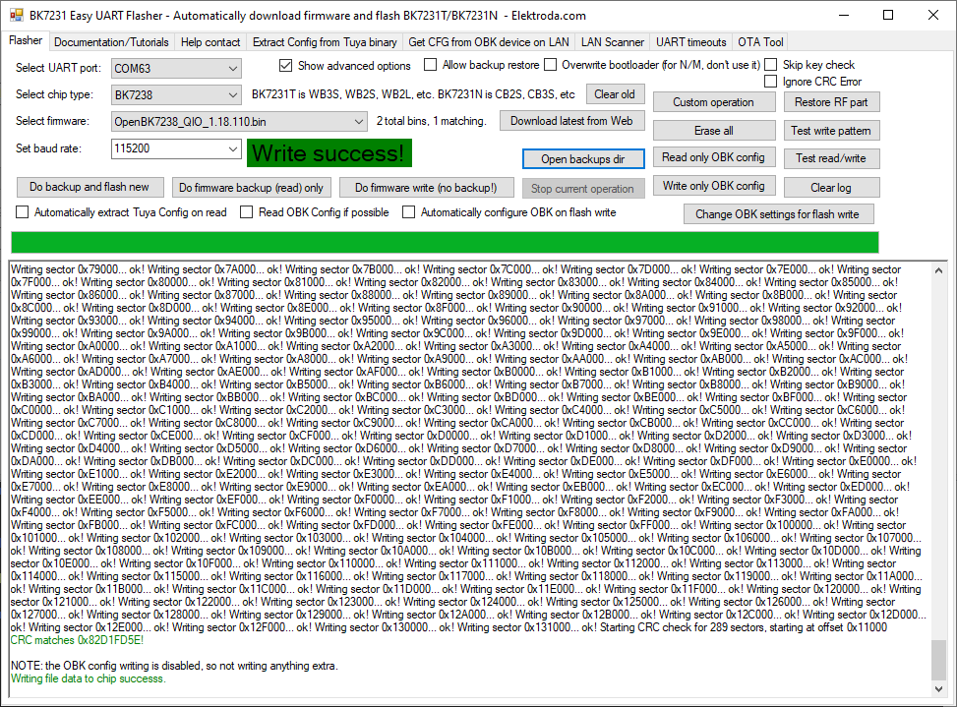957x707 pixels.
Task: Open the OTA Tool tab
Action: pos(760,42)
